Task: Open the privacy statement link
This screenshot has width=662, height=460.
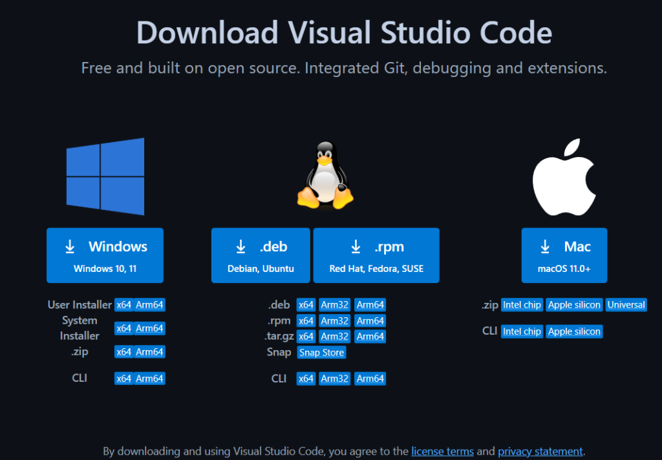Action: click(540, 451)
